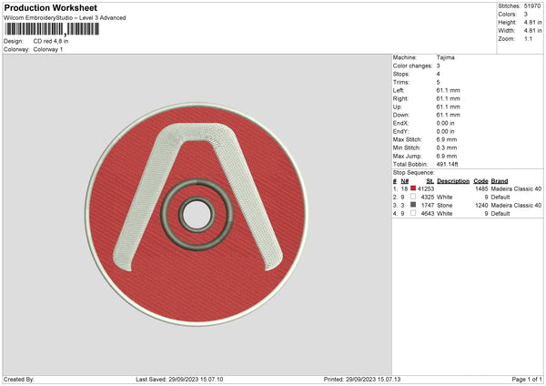Click the 'Page 1 of 1' footer text
This screenshot has width=546, height=386.
coord(527,380)
